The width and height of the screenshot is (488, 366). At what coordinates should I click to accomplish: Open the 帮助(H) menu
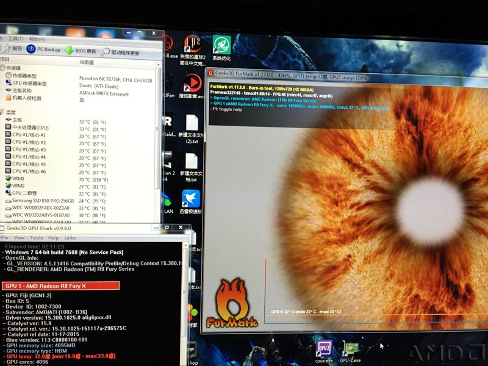(37, 39)
